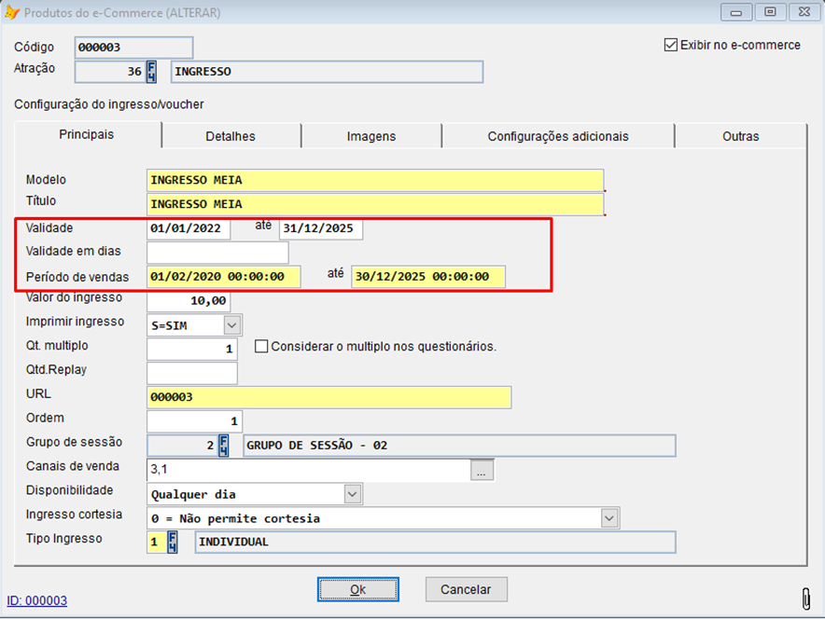This screenshot has width=825, height=619.
Task: Open the Canais de venda ellipsis button
Action: [x=482, y=471]
